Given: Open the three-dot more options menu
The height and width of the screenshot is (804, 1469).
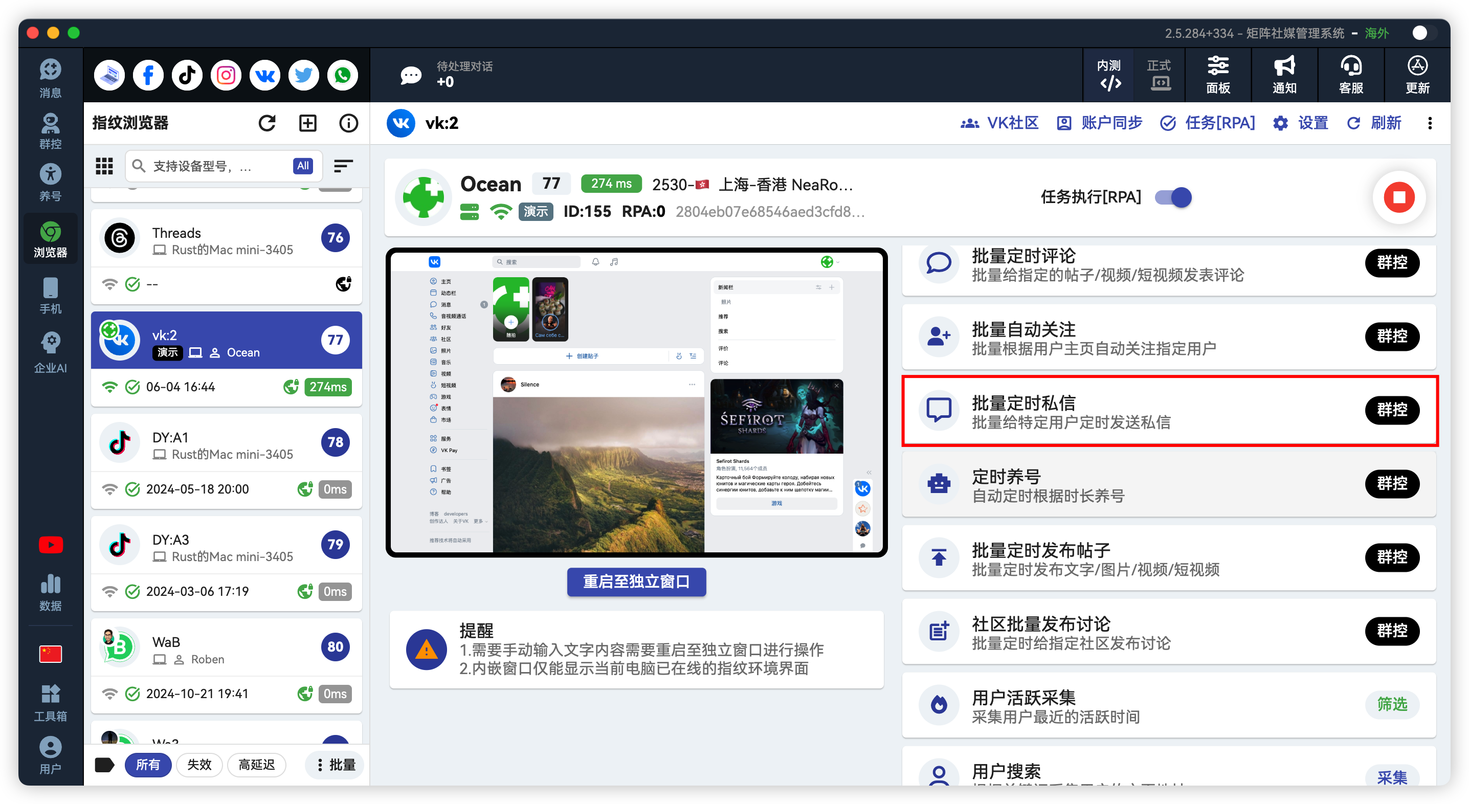Looking at the screenshot, I should click(x=1430, y=123).
